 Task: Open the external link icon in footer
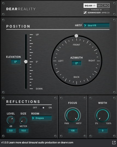coord(114,142)
